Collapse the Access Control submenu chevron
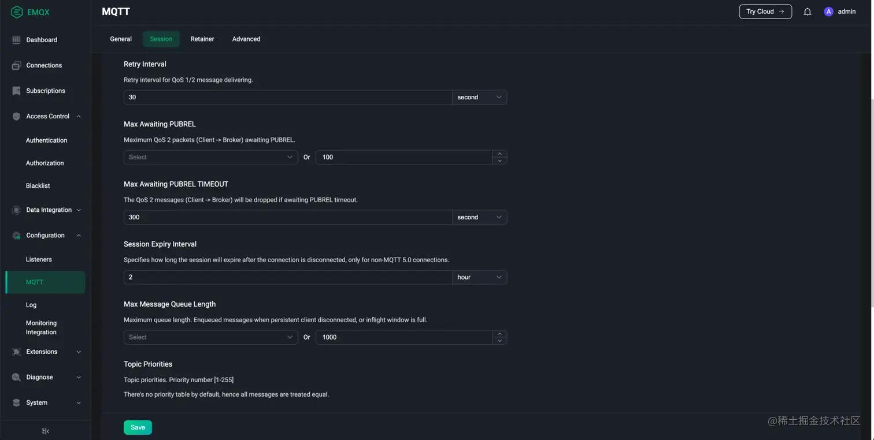Image resolution: width=874 pixels, height=440 pixels. pos(79,116)
